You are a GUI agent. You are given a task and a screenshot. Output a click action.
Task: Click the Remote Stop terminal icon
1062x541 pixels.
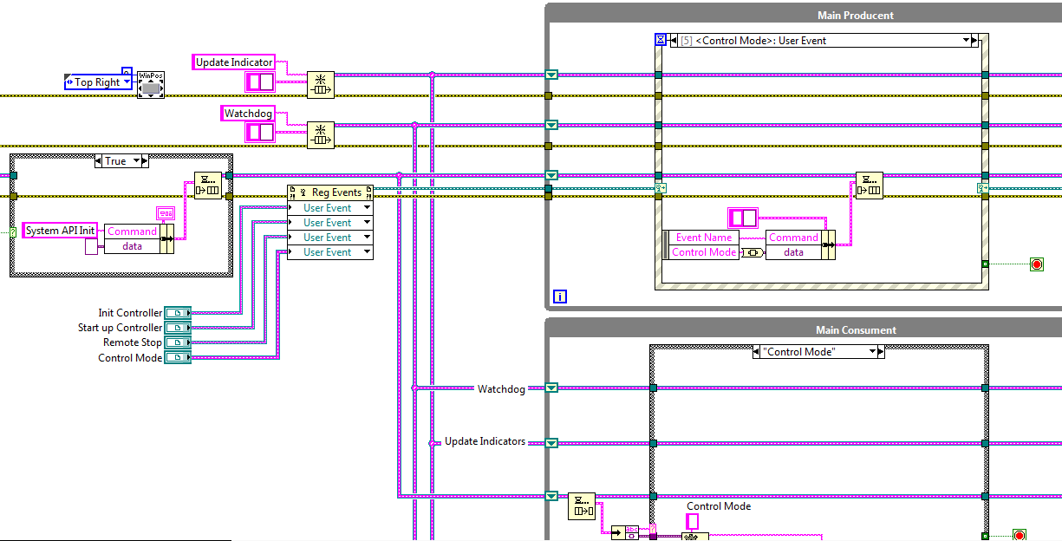pos(178,342)
